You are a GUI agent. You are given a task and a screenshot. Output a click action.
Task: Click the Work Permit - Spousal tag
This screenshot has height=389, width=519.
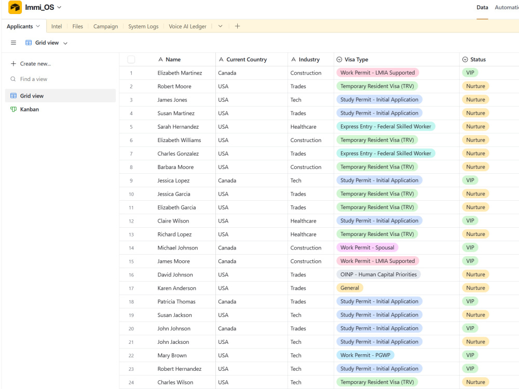point(367,248)
